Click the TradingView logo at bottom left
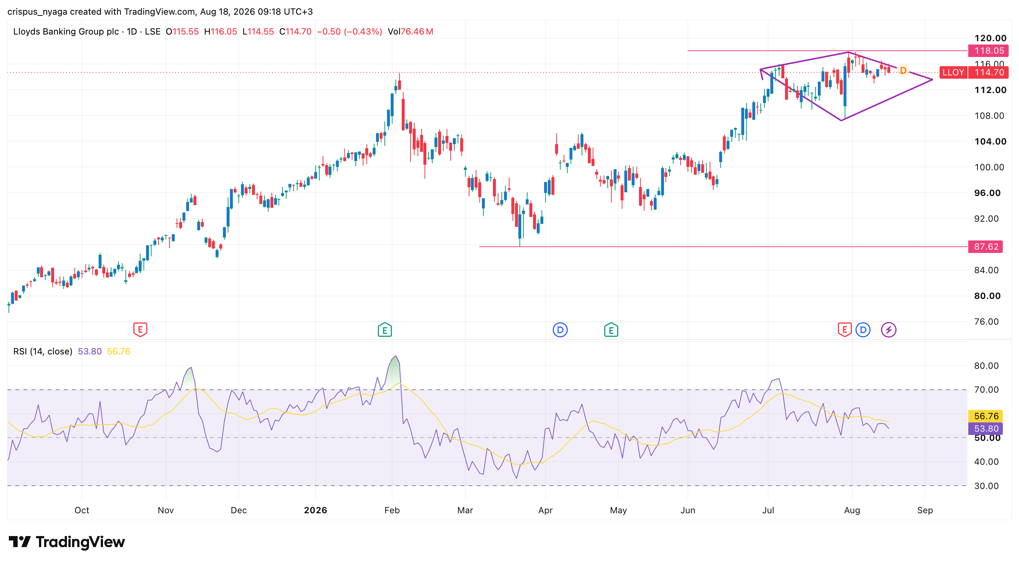This screenshot has width=1019, height=564. click(x=67, y=542)
